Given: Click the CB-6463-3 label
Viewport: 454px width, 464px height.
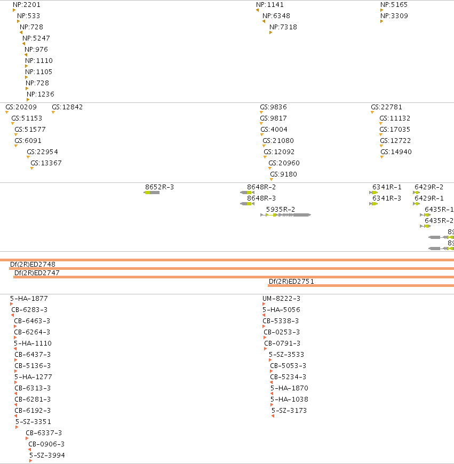Looking at the screenshot, I should click(x=32, y=321).
